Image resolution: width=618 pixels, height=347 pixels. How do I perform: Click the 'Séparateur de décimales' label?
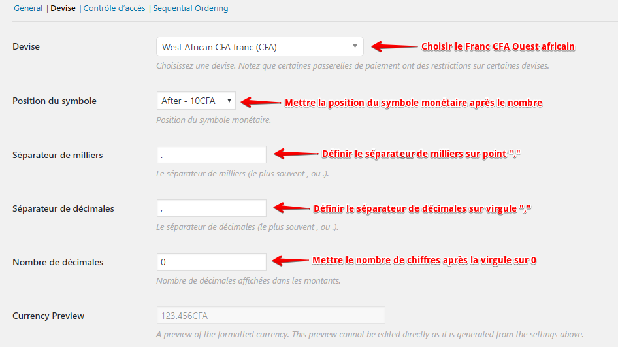click(x=63, y=208)
